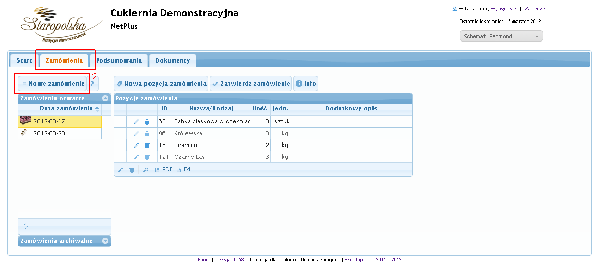Collapse the Zamówienia otwarte panel
This screenshot has width=596, height=269.
(x=105, y=98)
